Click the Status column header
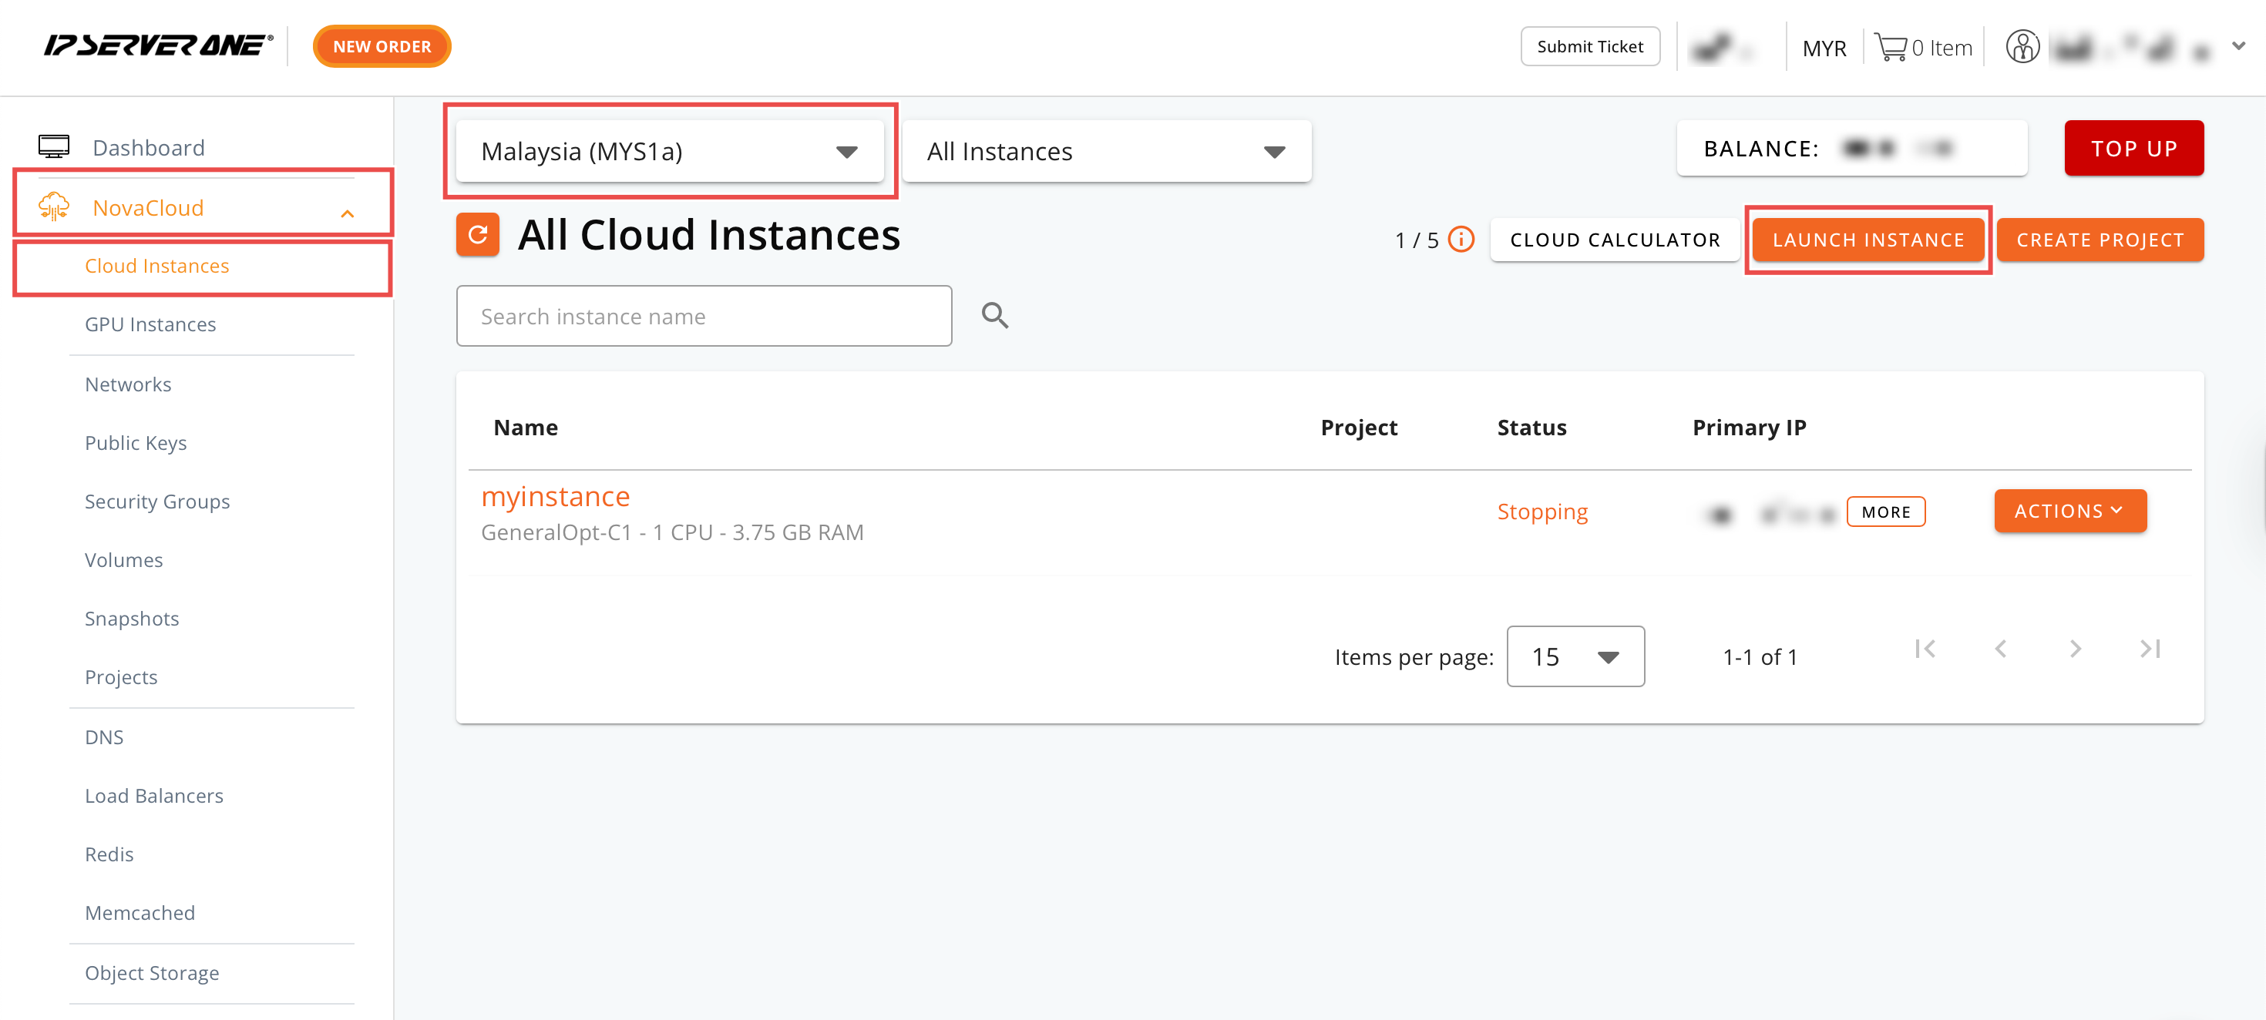The width and height of the screenshot is (2266, 1020). [x=1531, y=428]
